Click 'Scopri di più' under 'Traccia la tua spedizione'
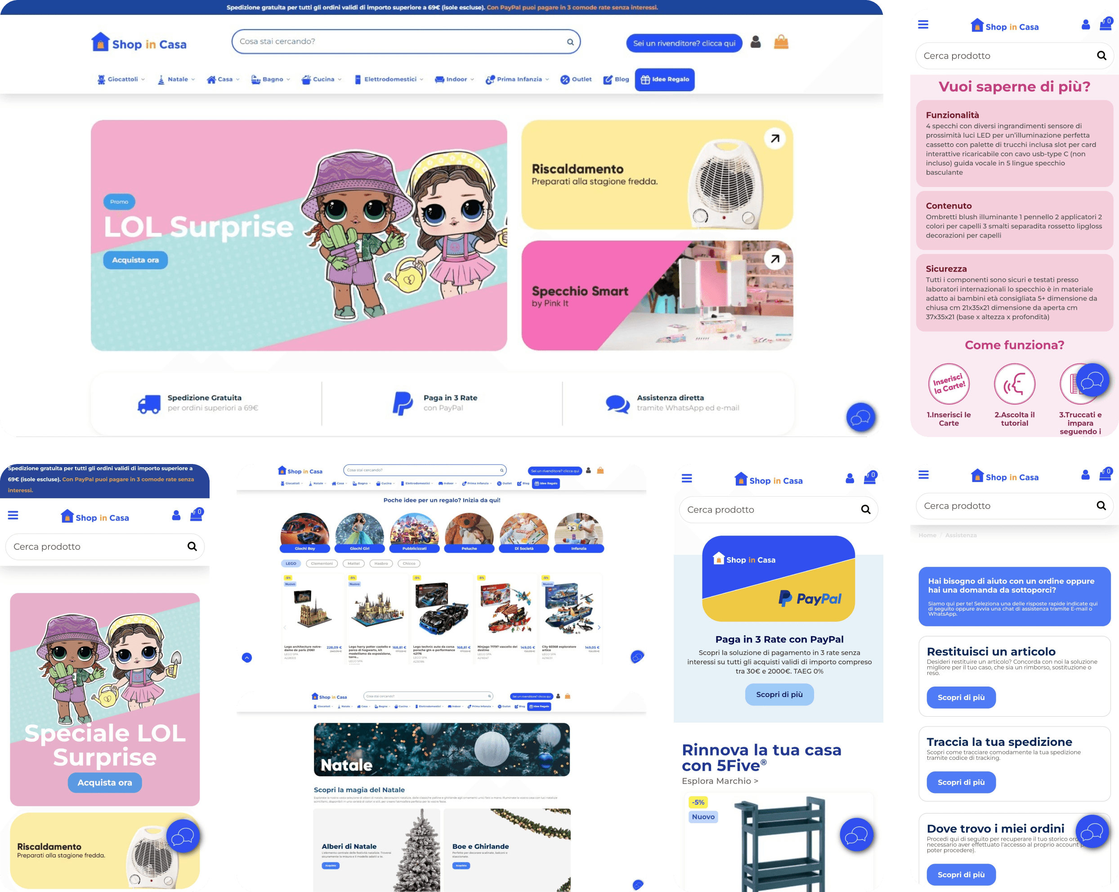The width and height of the screenshot is (1119, 892). (x=961, y=782)
